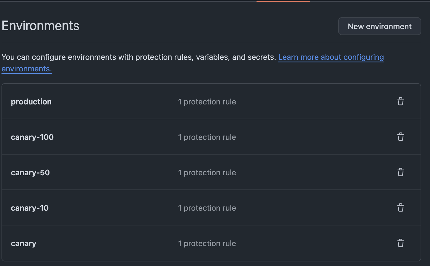
Task: Open the production environment settings
Action: coord(31,102)
